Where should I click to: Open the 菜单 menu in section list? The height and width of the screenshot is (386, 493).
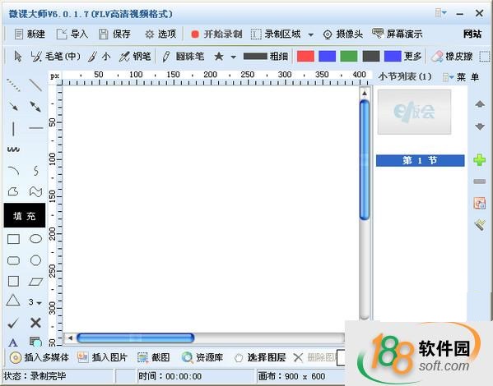pos(461,77)
